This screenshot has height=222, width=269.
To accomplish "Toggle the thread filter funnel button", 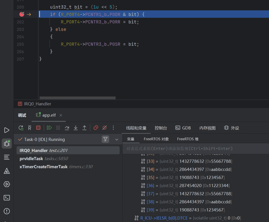I will tap(105, 139).
